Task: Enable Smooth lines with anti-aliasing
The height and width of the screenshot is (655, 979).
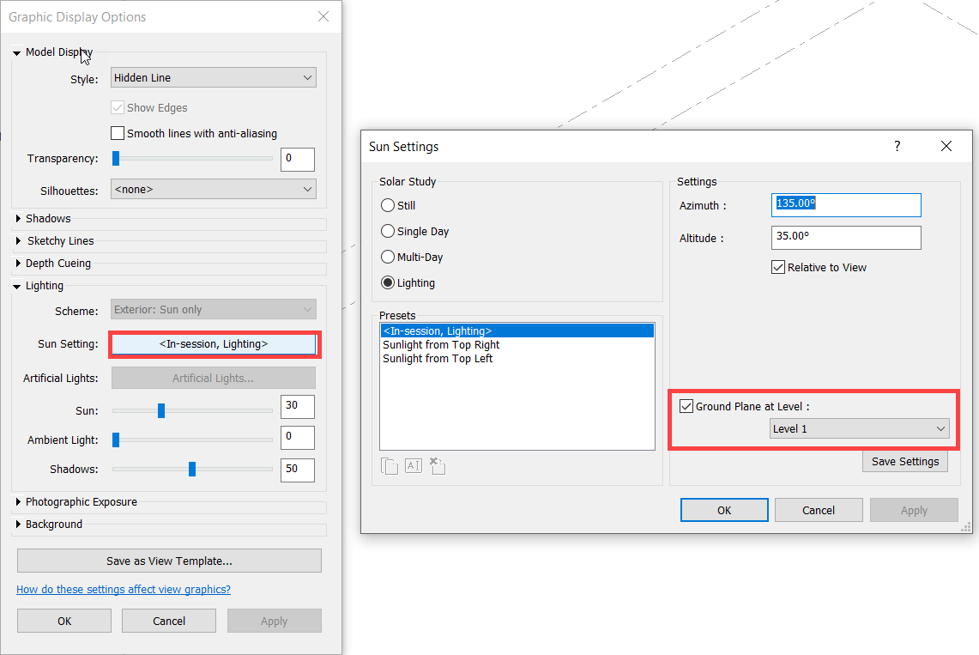Action: coord(118,133)
